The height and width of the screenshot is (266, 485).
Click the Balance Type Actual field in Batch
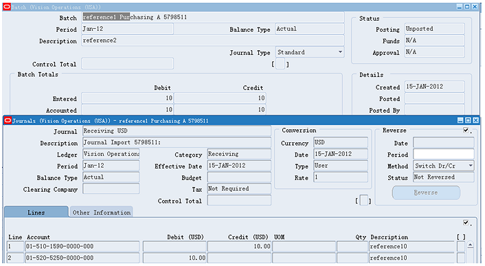310,29
